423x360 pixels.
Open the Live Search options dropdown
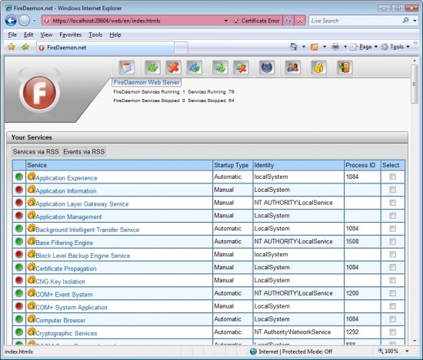point(415,21)
